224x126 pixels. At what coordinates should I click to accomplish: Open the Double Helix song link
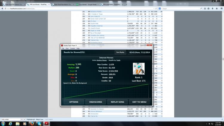tap(94, 23)
